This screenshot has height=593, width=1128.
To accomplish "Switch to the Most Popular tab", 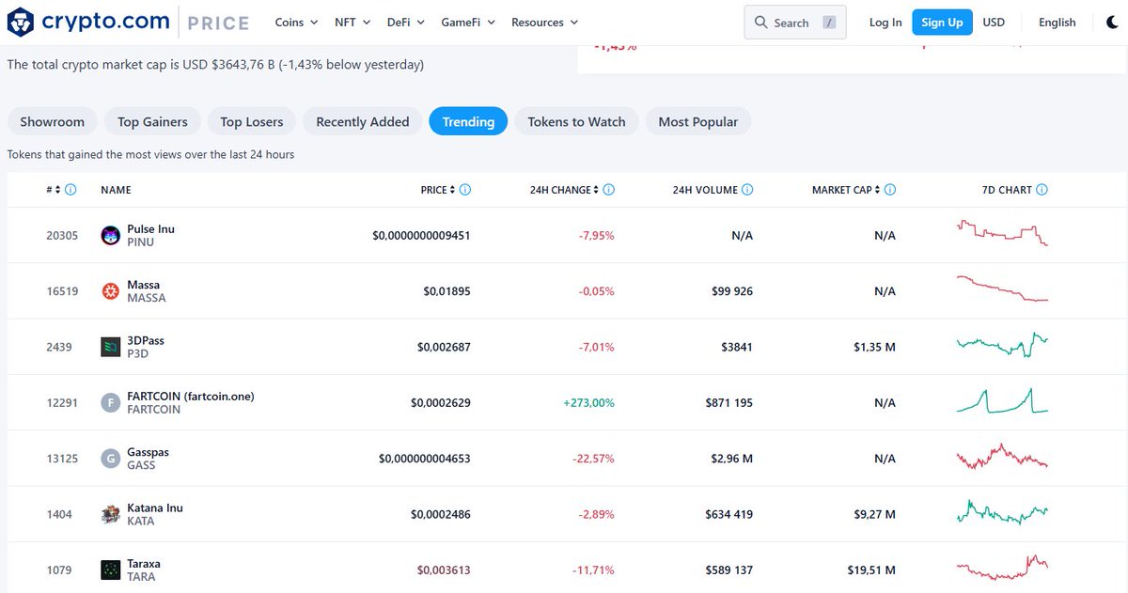I will 698,121.
